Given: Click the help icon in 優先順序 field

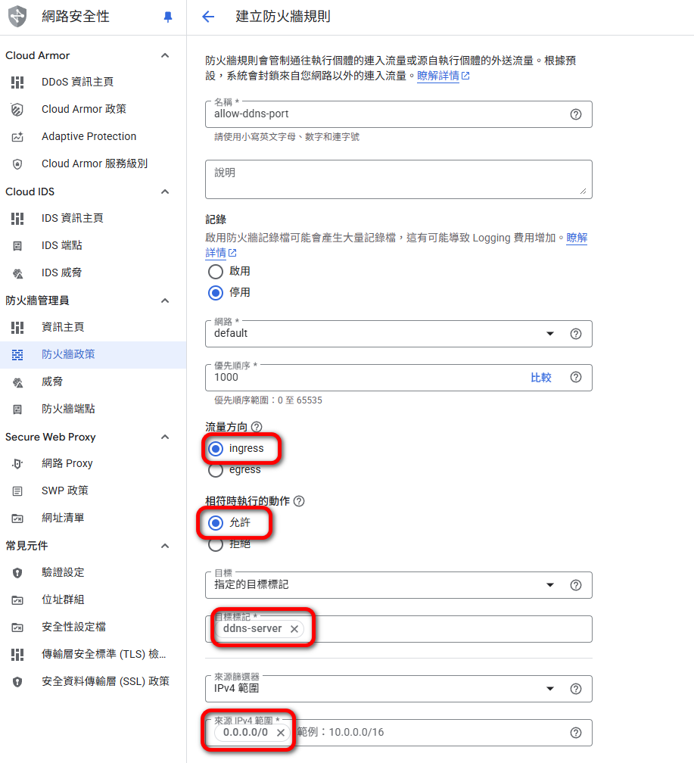Looking at the screenshot, I should point(575,377).
